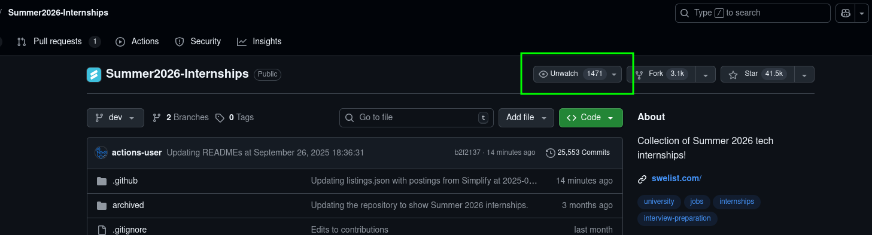
Task: Click the search bar magnifier field
Action: pos(753,13)
